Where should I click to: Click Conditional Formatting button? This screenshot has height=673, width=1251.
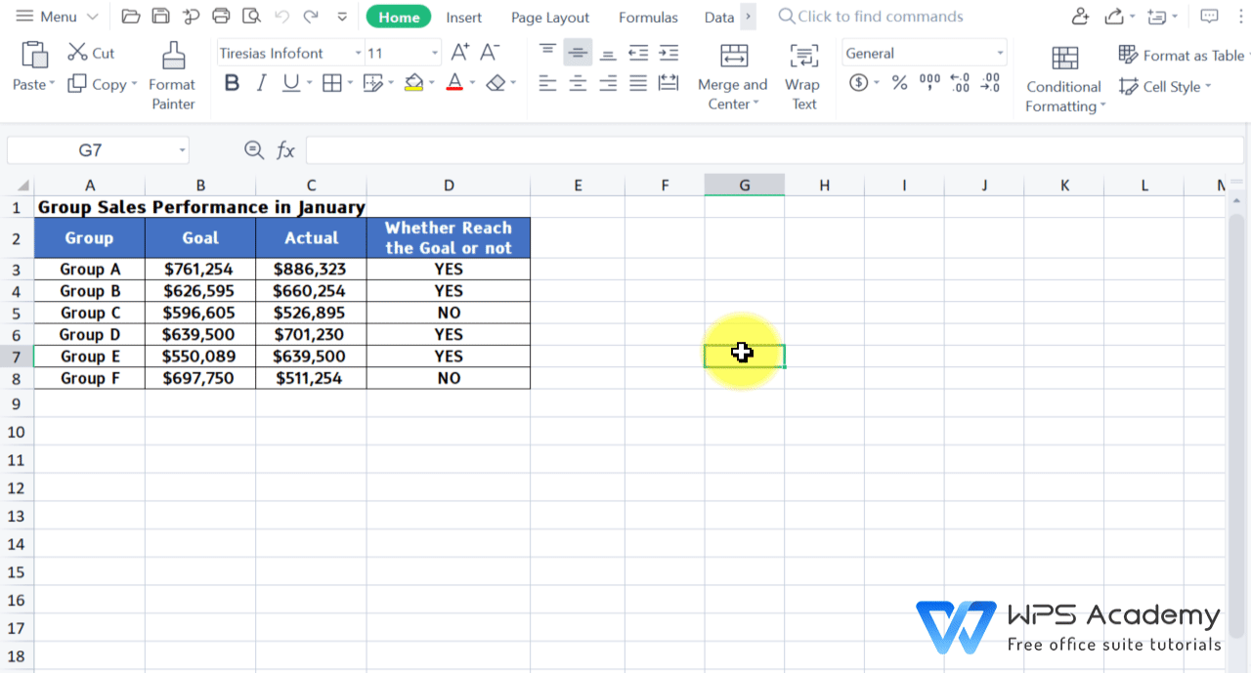pos(1063,73)
